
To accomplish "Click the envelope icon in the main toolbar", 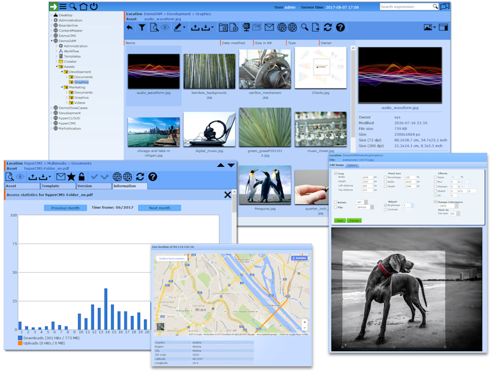I will coord(269,28).
